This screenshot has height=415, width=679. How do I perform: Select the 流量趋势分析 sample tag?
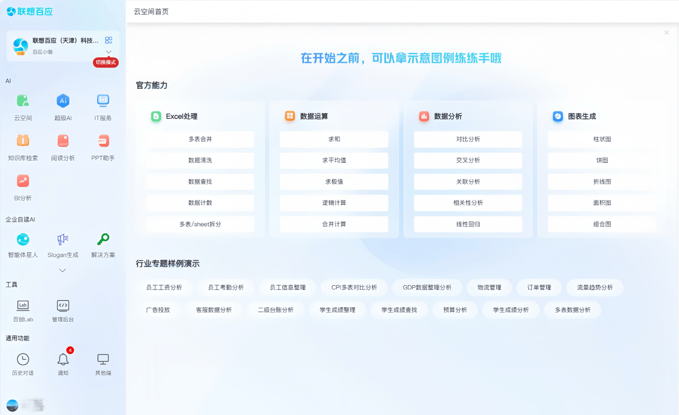click(x=594, y=288)
